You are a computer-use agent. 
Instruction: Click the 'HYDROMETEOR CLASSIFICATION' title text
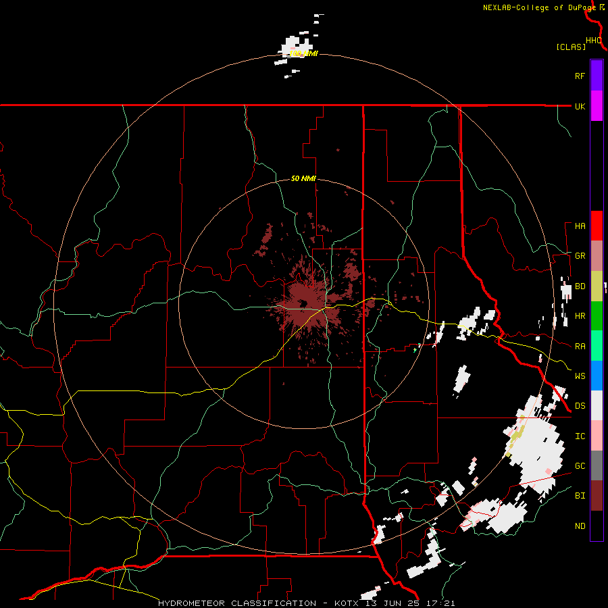tap(237, 603)
